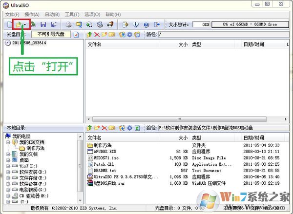This screenshot has height=214, width=293.
Task: Click boot properties checkmark icon beside 不可引导光盘
Action: pyautogui.click(x=76, y=35)
